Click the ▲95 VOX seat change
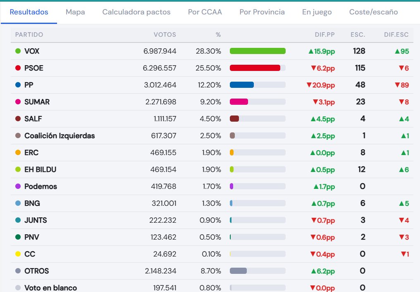 pyautogui.click(x=402, y=51)
